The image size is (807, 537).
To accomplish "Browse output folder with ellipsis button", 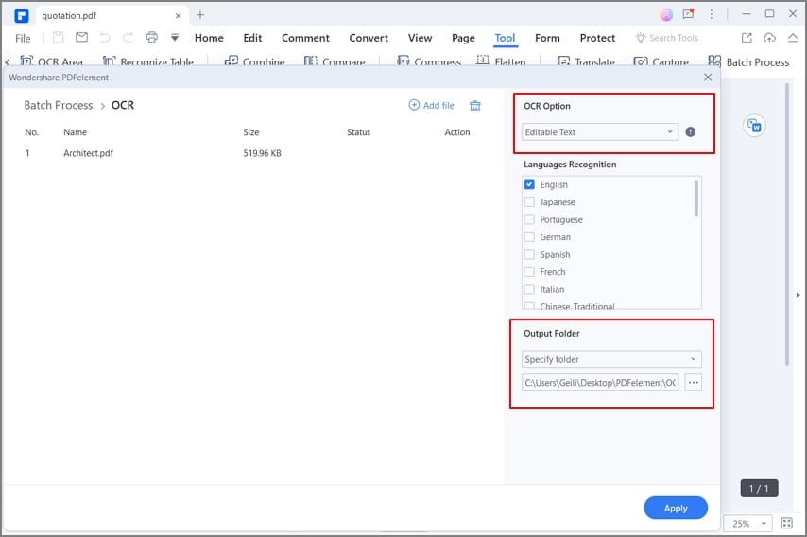I will (x=694, y=383).
